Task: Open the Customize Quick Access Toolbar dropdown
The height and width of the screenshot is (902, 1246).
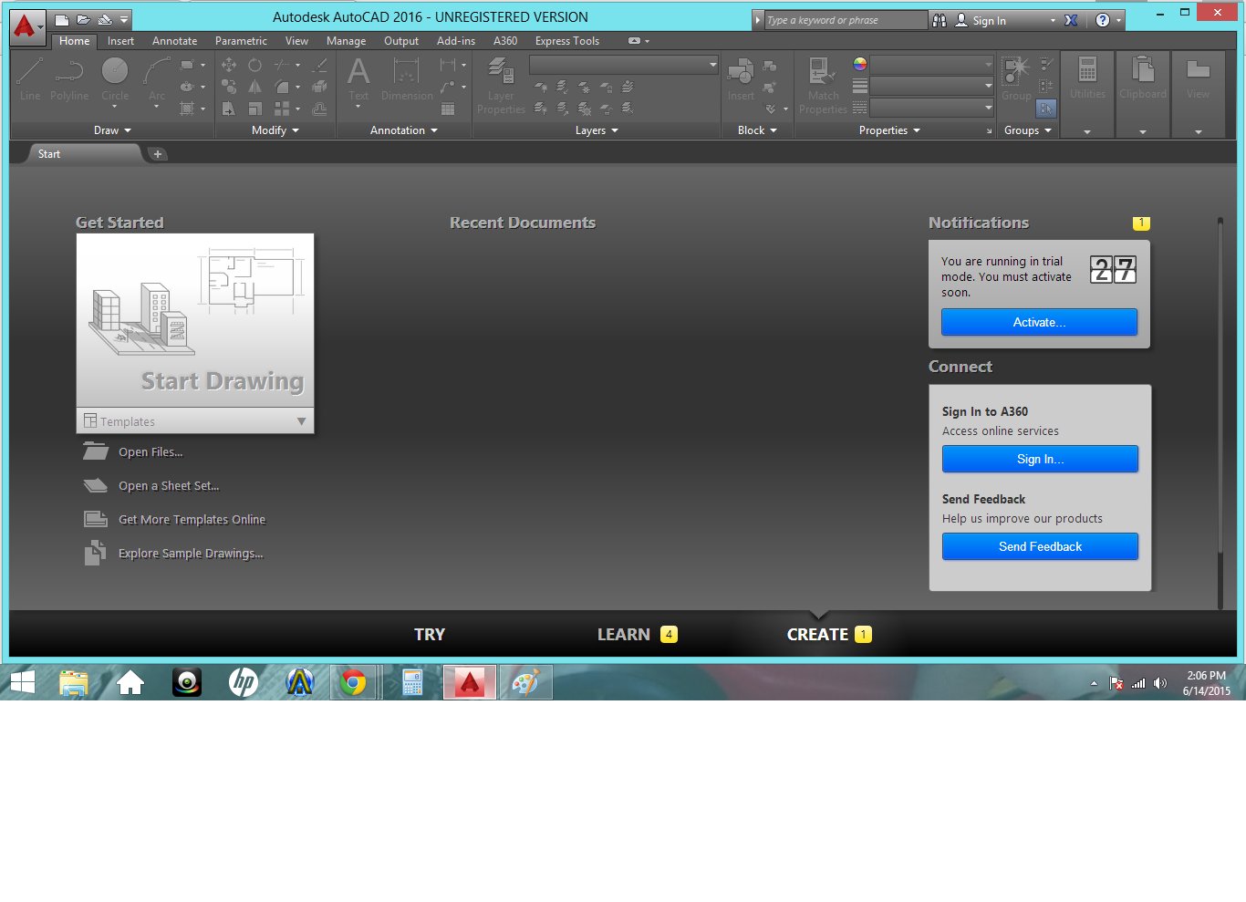Action: pos(125,19)
